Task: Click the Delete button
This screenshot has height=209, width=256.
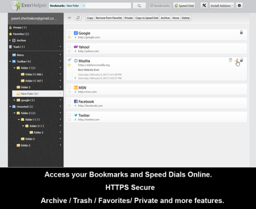Action: click(186, 18)
